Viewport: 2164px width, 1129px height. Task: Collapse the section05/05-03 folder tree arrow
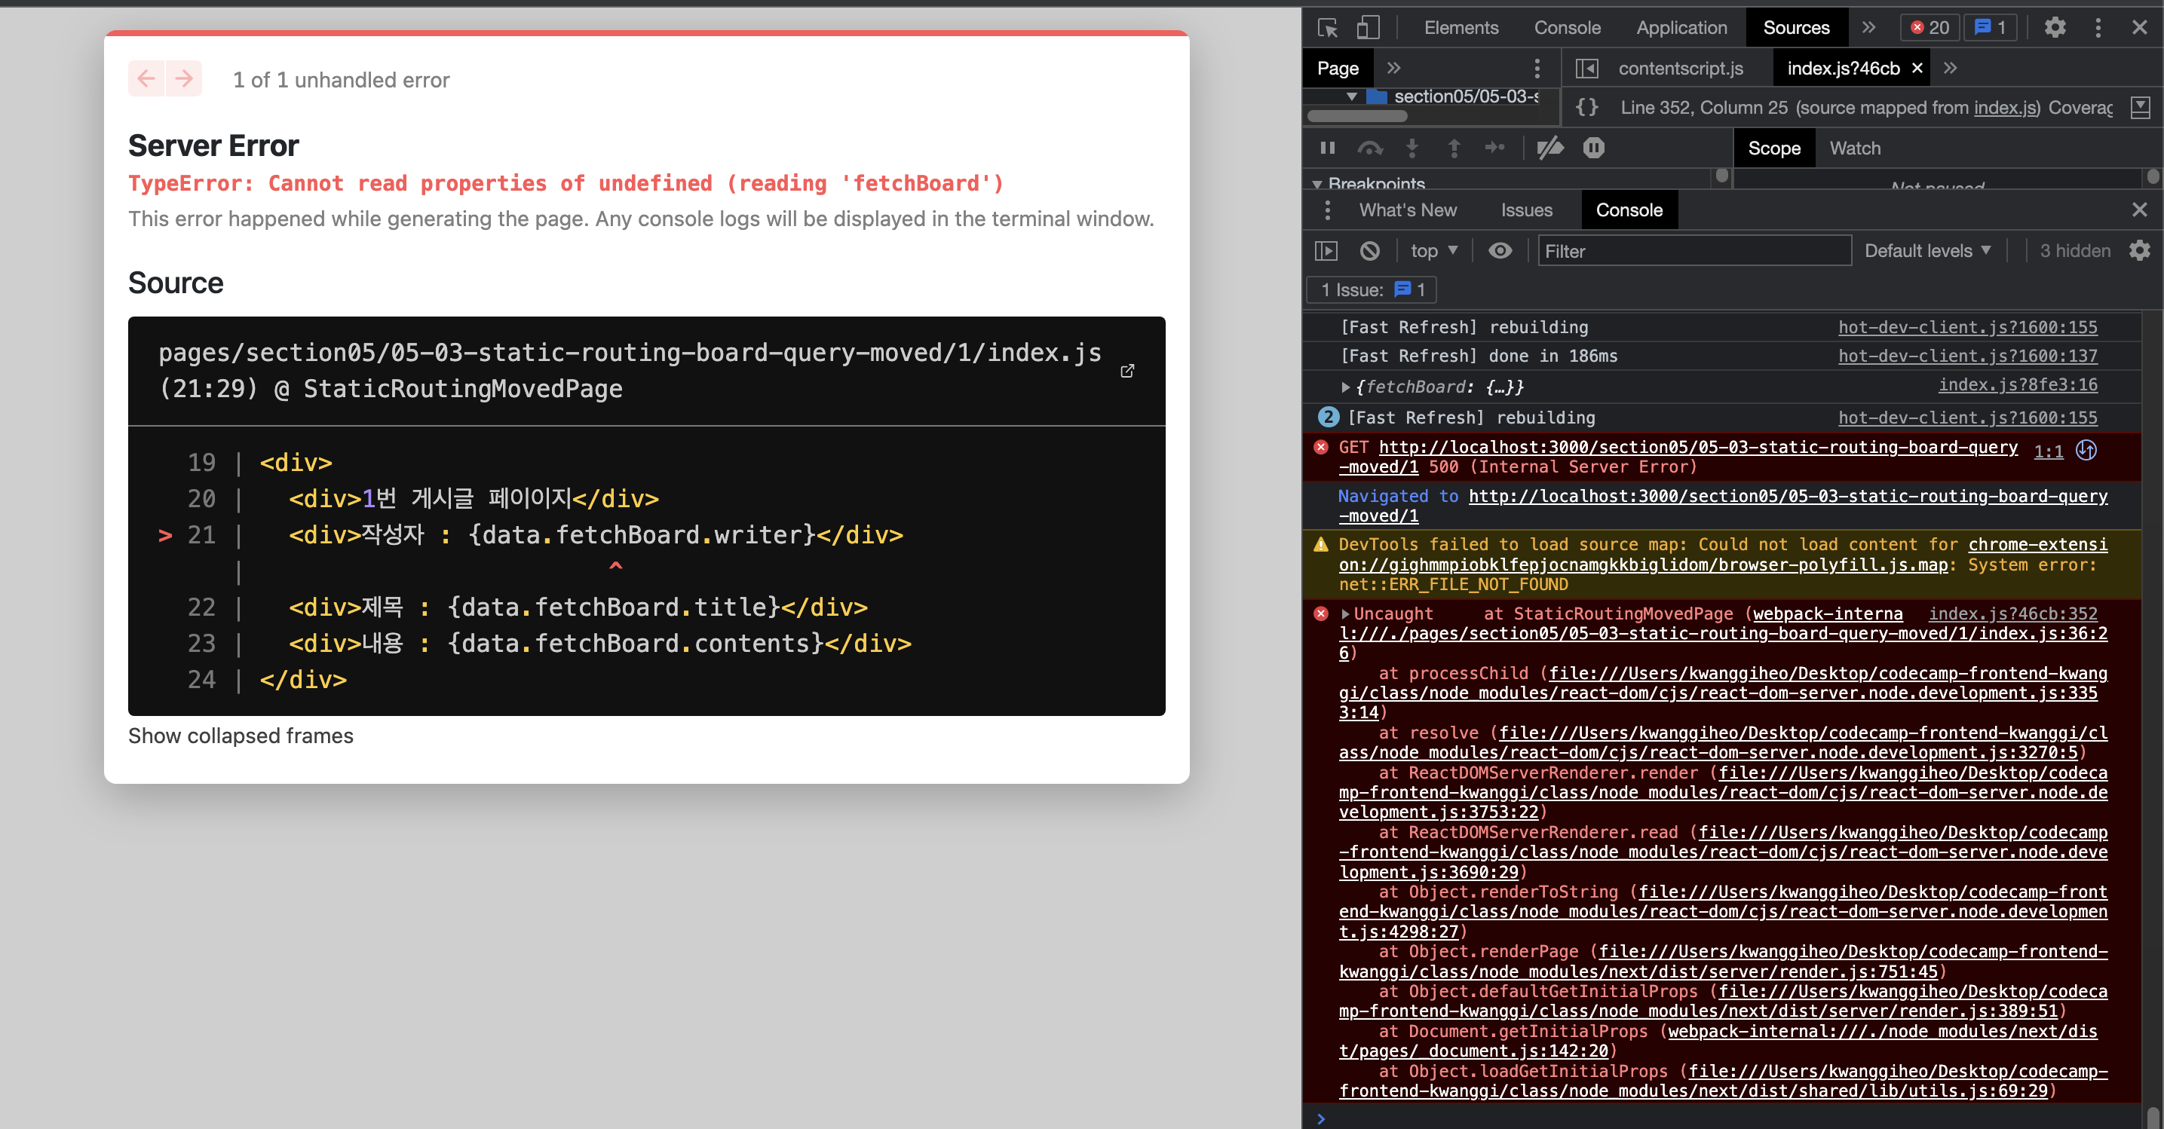tap(1352, 96)
